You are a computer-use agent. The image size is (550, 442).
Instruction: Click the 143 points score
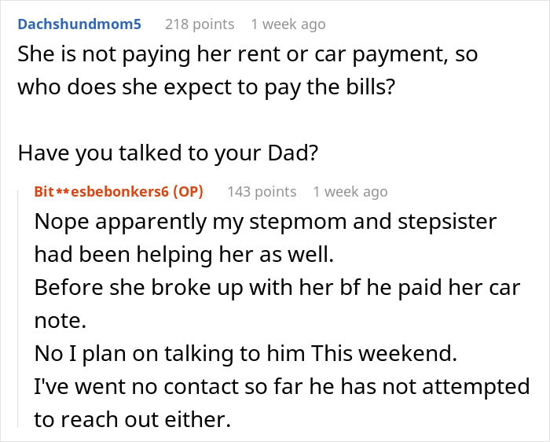(x=262, y=192)
